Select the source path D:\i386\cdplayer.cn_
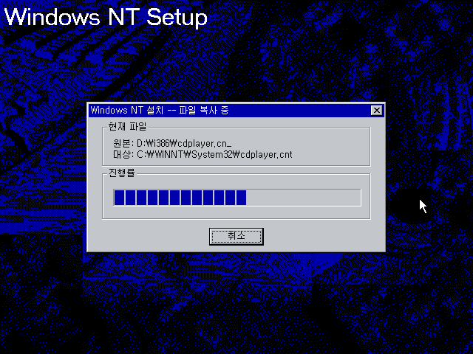This screenshot has width=473, height=354. coord(184,144)
